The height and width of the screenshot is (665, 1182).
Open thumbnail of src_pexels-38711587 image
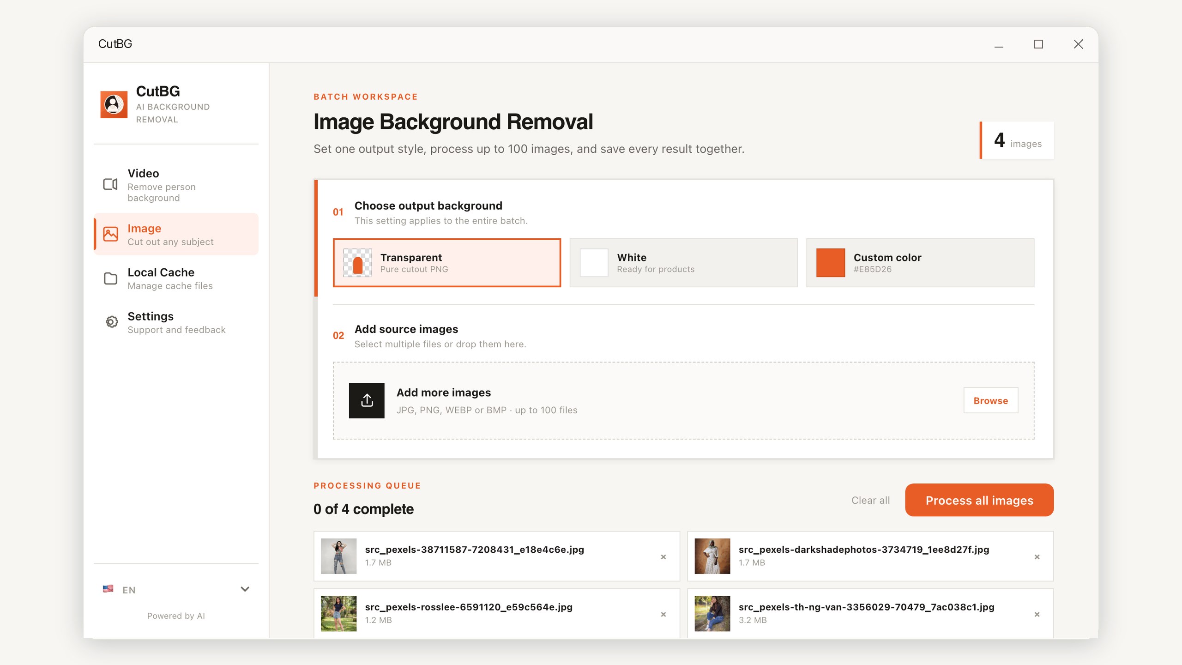coord(338,556)
